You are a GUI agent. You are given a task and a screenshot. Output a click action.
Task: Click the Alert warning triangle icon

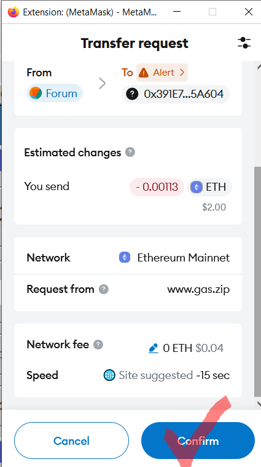144,73
